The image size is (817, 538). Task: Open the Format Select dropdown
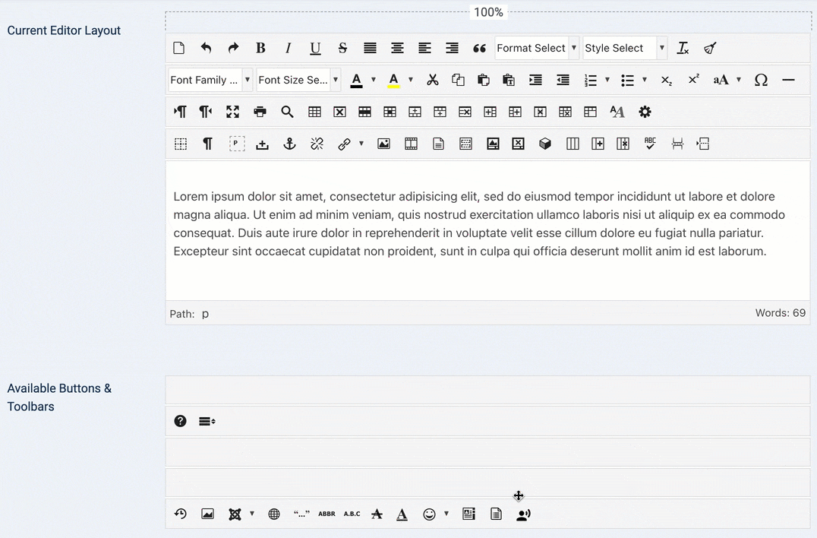point(536,48)
